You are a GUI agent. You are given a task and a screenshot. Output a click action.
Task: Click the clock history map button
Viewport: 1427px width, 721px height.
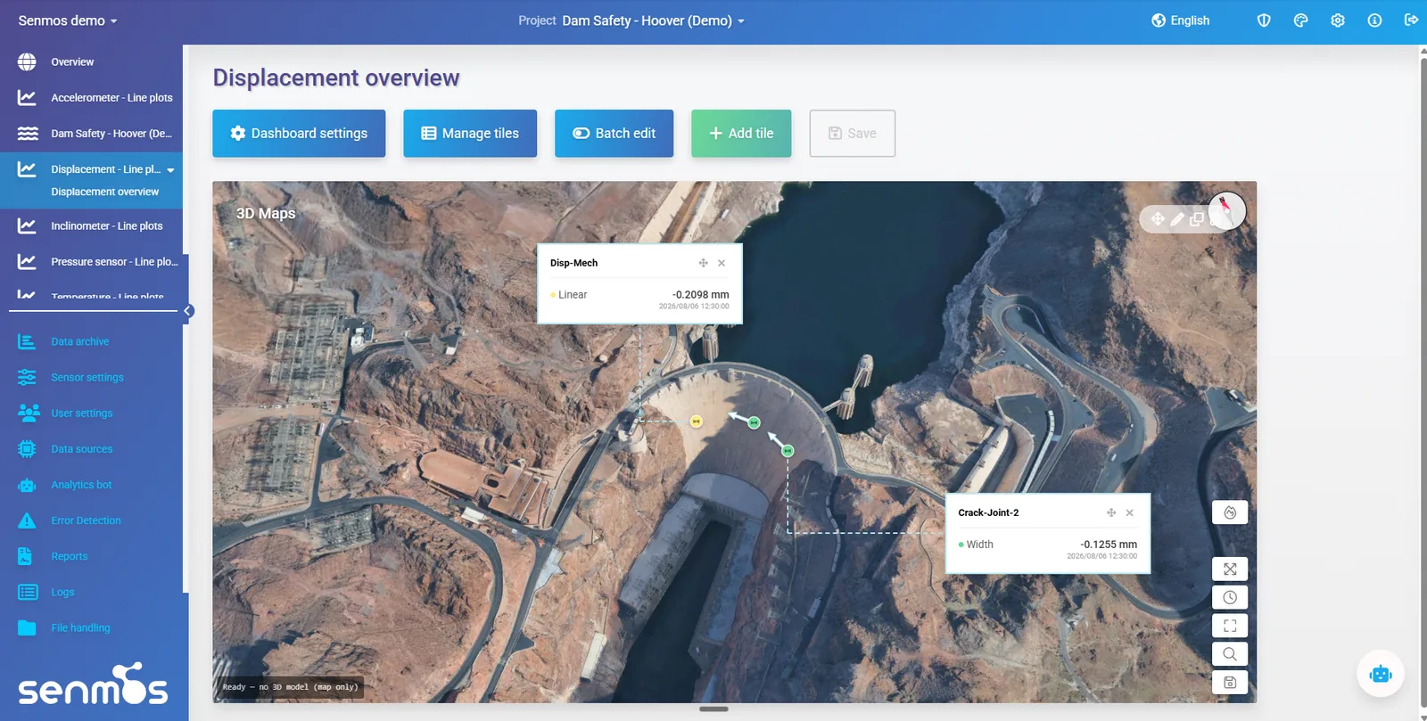coord(1230,597)
